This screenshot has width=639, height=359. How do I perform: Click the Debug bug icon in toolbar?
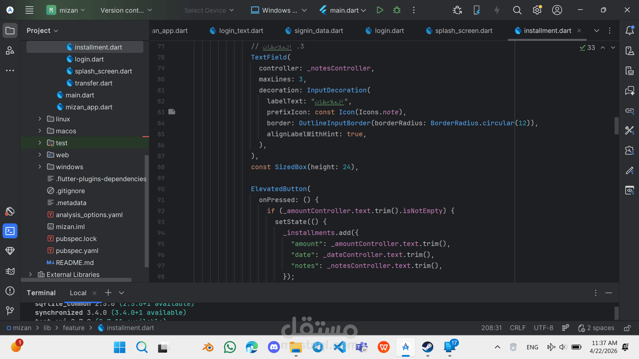coord(397,10)
